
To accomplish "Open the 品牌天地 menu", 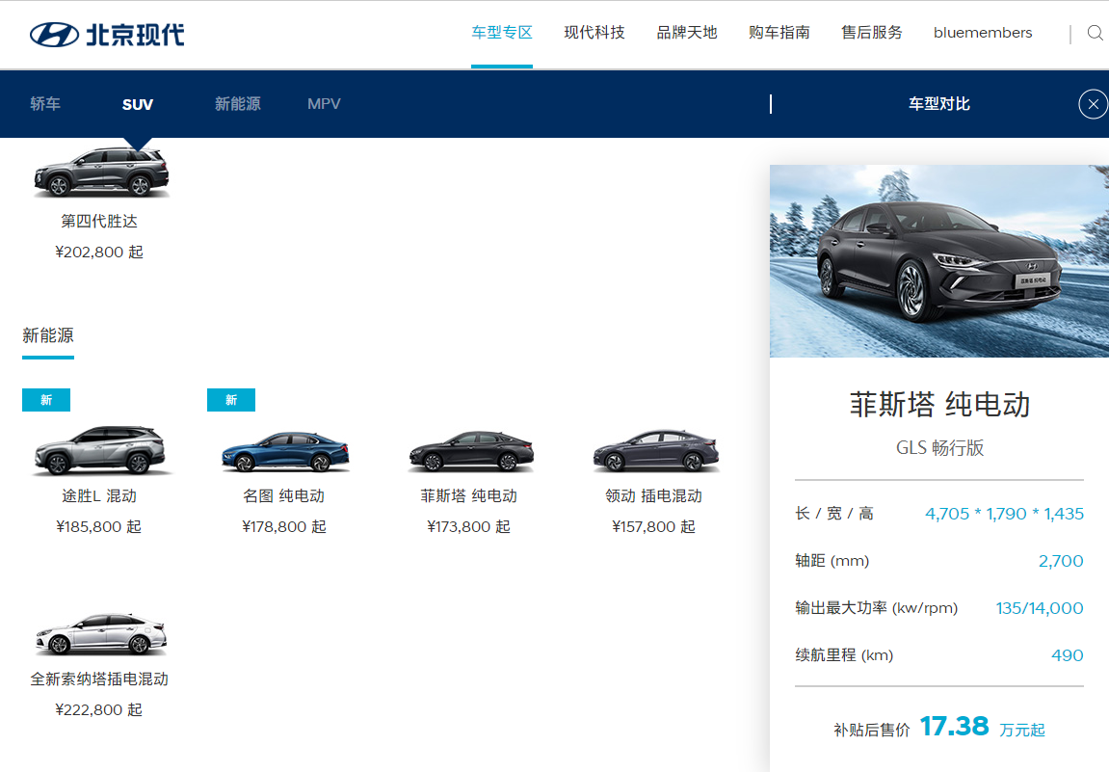I will point(687,33).
